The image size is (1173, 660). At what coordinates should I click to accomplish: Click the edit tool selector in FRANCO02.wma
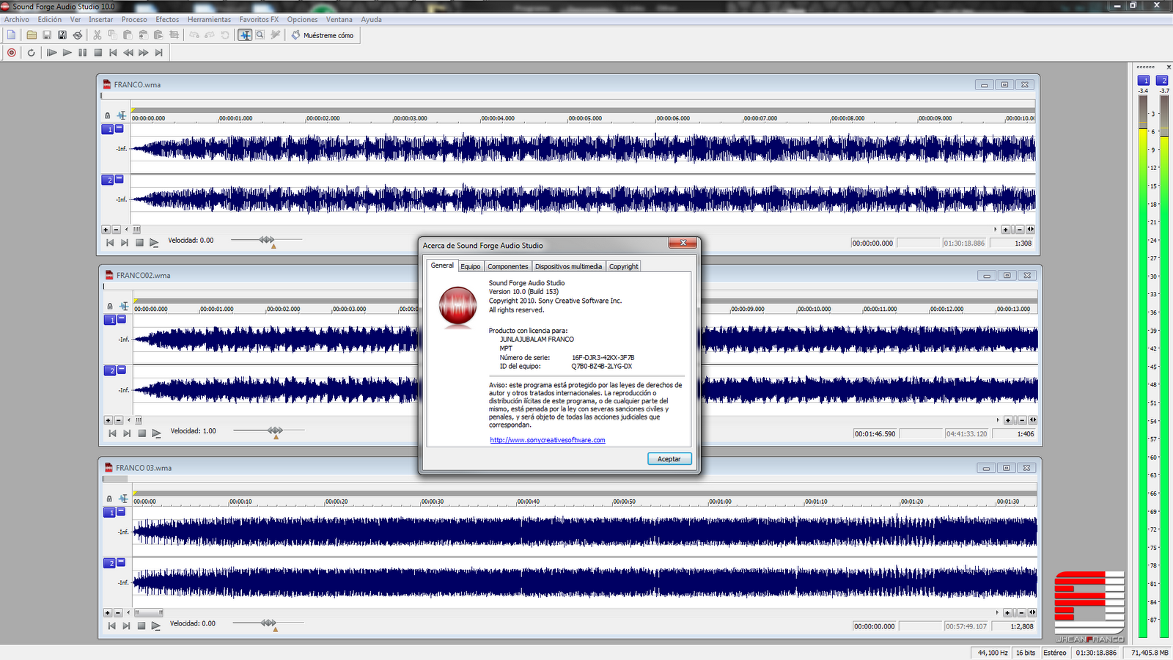[x=124, y=307]
